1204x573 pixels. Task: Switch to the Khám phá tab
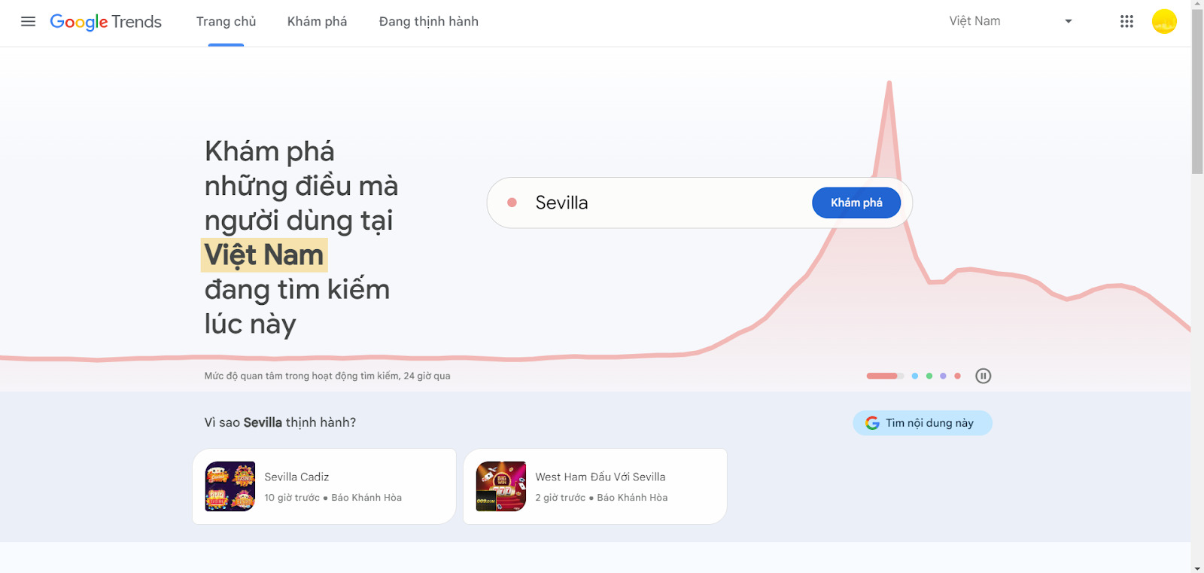pos(317,22)
